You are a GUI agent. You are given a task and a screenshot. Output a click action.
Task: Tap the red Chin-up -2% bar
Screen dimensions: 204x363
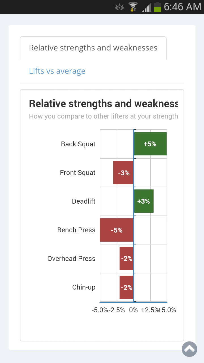click(126, 287)
